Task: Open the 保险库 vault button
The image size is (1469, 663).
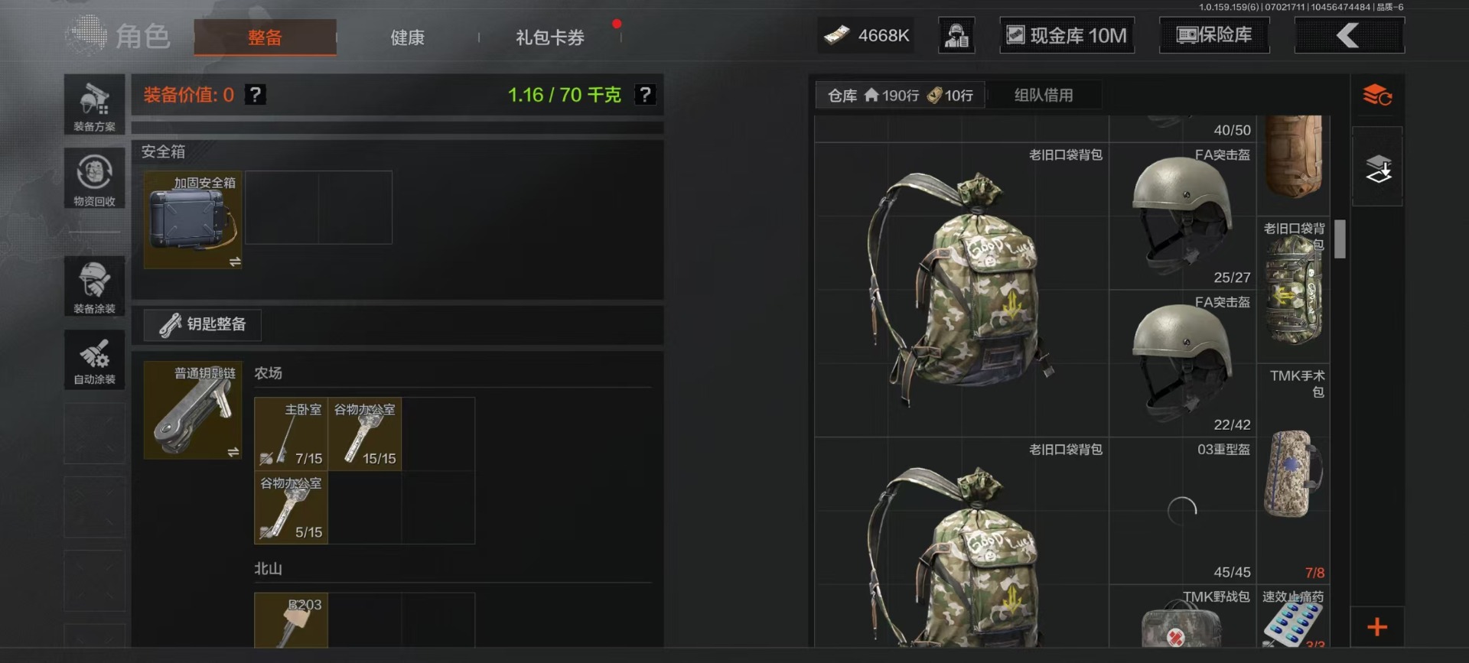Action: point(1214,35)
